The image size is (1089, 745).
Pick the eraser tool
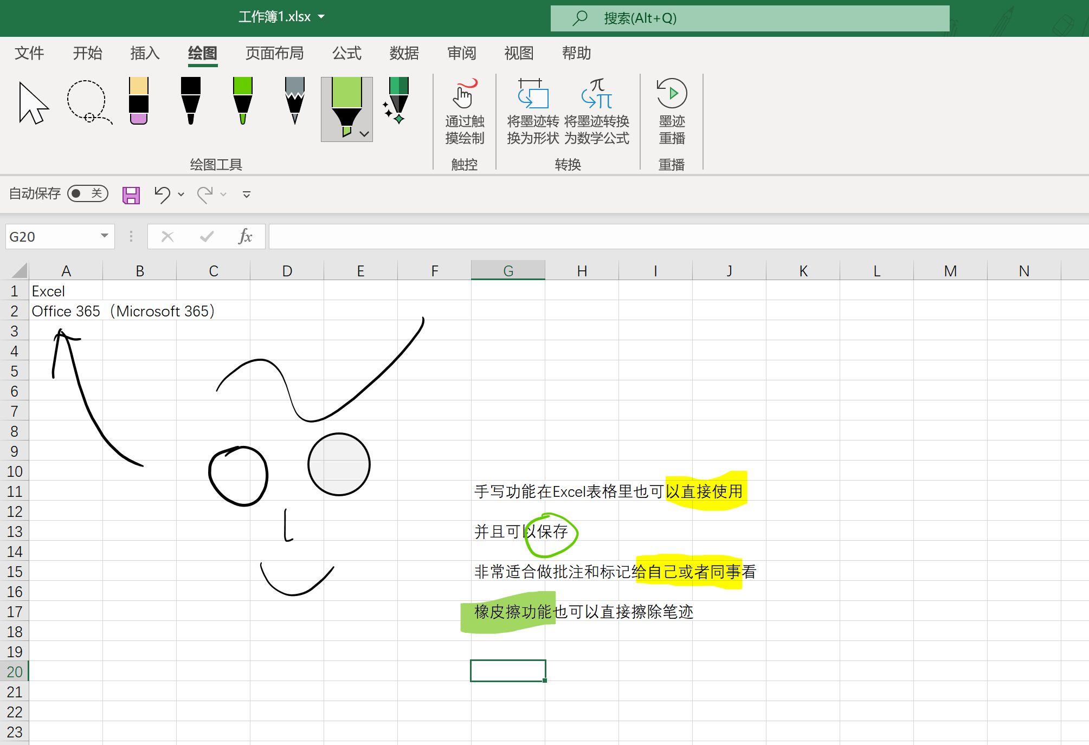point(139,101)
